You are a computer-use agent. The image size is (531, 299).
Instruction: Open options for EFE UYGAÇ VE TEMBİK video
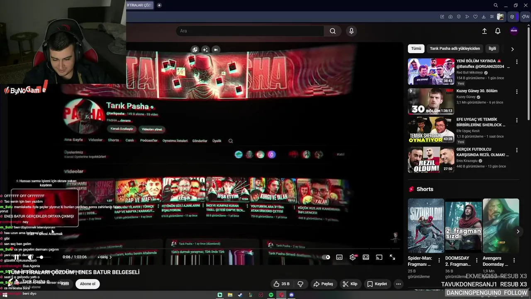click(x=517, y=120)
